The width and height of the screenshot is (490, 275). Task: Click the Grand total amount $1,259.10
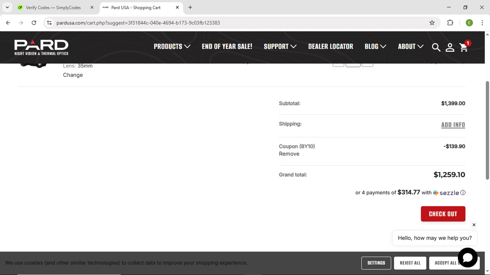(449, 175)
